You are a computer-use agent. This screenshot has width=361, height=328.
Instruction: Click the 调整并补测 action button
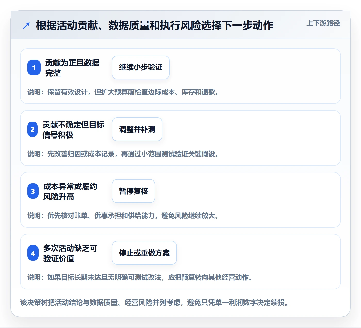pos(137,129)
